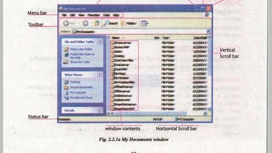This screenshot has height=153, width=272.
Task: Go up one folder level icon
Action: (x=97, y=23)
